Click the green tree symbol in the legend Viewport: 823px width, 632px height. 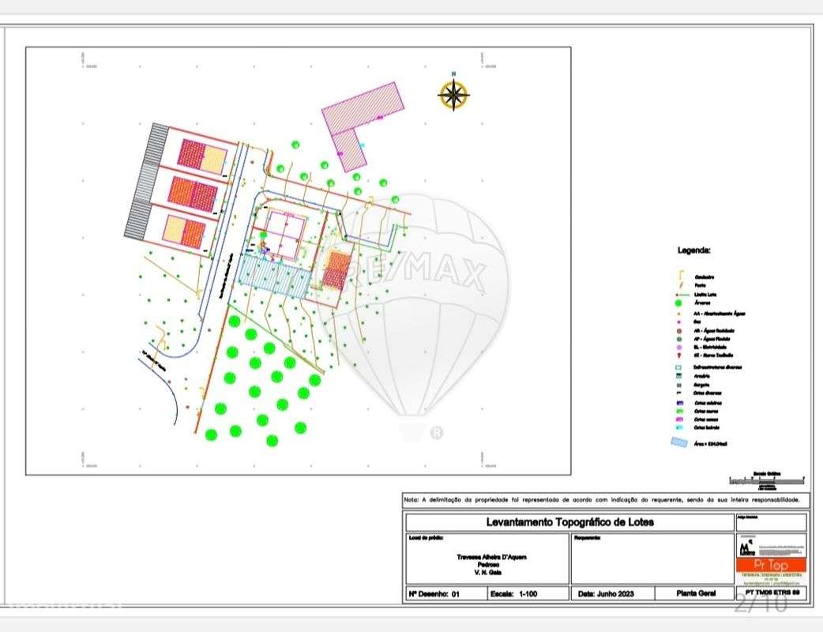pyautogui.click(x=678, y=303)
